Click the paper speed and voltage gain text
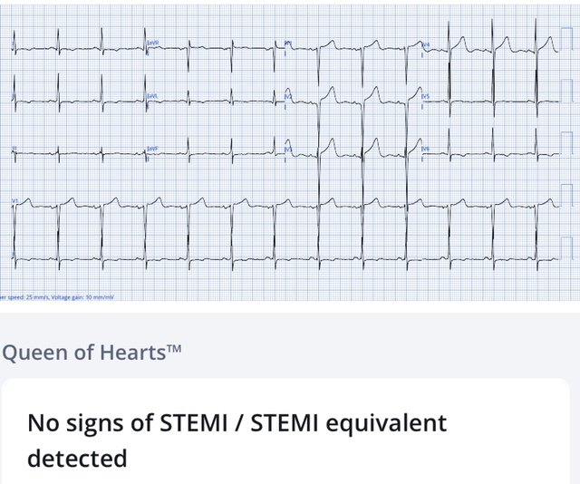This screenshot has width=580, height=484. tap(56, 297)
